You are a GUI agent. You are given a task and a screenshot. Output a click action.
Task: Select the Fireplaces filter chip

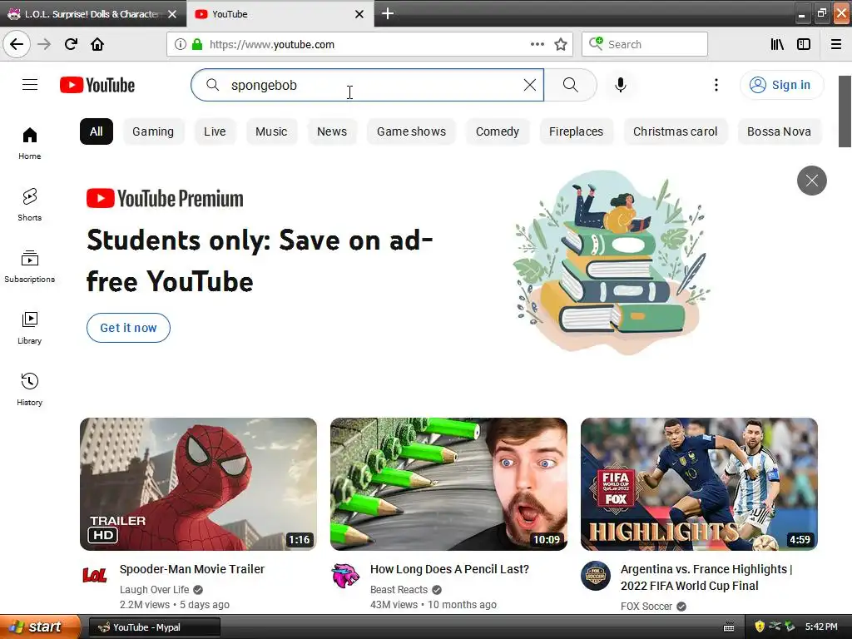click(576, 131)
